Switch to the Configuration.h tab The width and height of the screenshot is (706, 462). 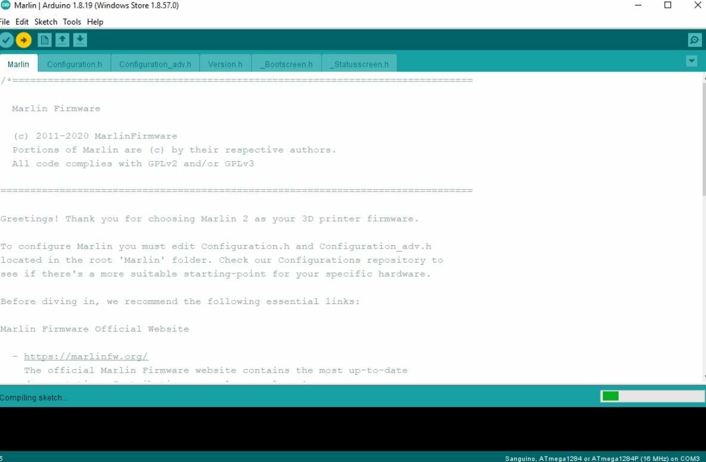coord(75,64)
